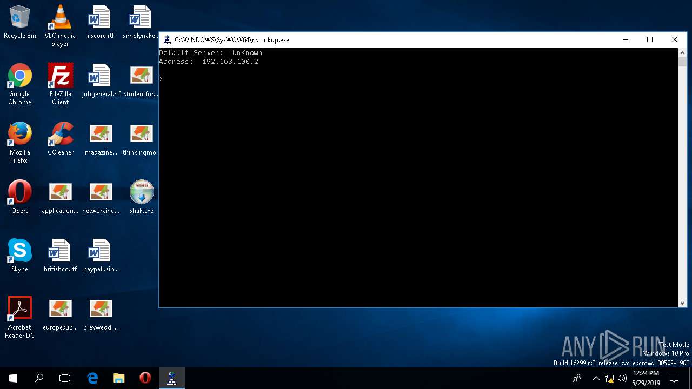Select the studentfor image file
This screenshot has width=692, height=389.
pos(141,81)
